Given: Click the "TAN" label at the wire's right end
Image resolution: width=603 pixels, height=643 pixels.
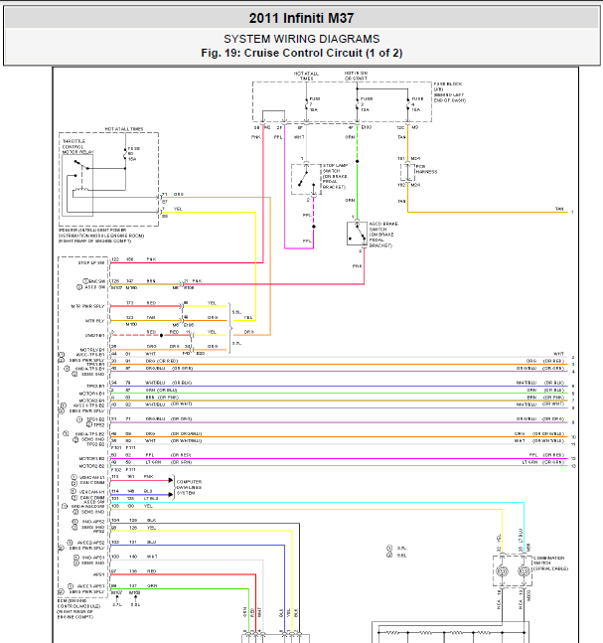Looking at the screenshot, I should click(x=559, y=209).
